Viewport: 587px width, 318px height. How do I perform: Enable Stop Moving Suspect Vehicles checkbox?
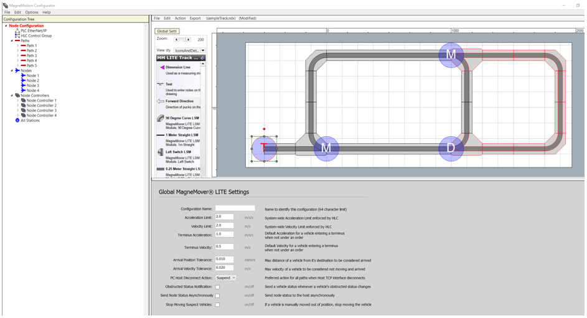(x=217, y=304)
